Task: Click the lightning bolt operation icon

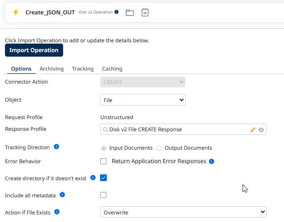Action: coord(16,13)
